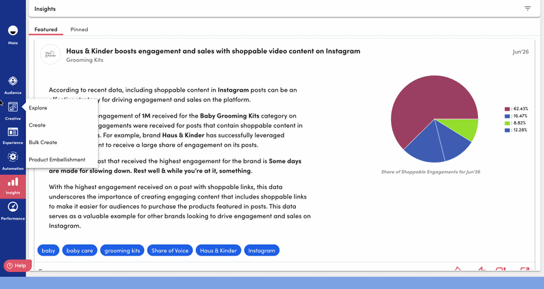Image resolution: width=544 pixels, height=289 pixels.
Task: Select the Creative sidebar icon
Action: click(x=13, y=107)
